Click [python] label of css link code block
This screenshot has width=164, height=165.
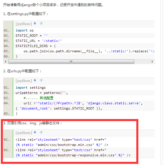tap(24, 133)
